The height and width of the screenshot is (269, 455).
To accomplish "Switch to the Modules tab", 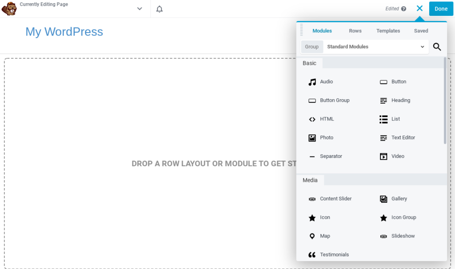I will (x=322, y=31).
